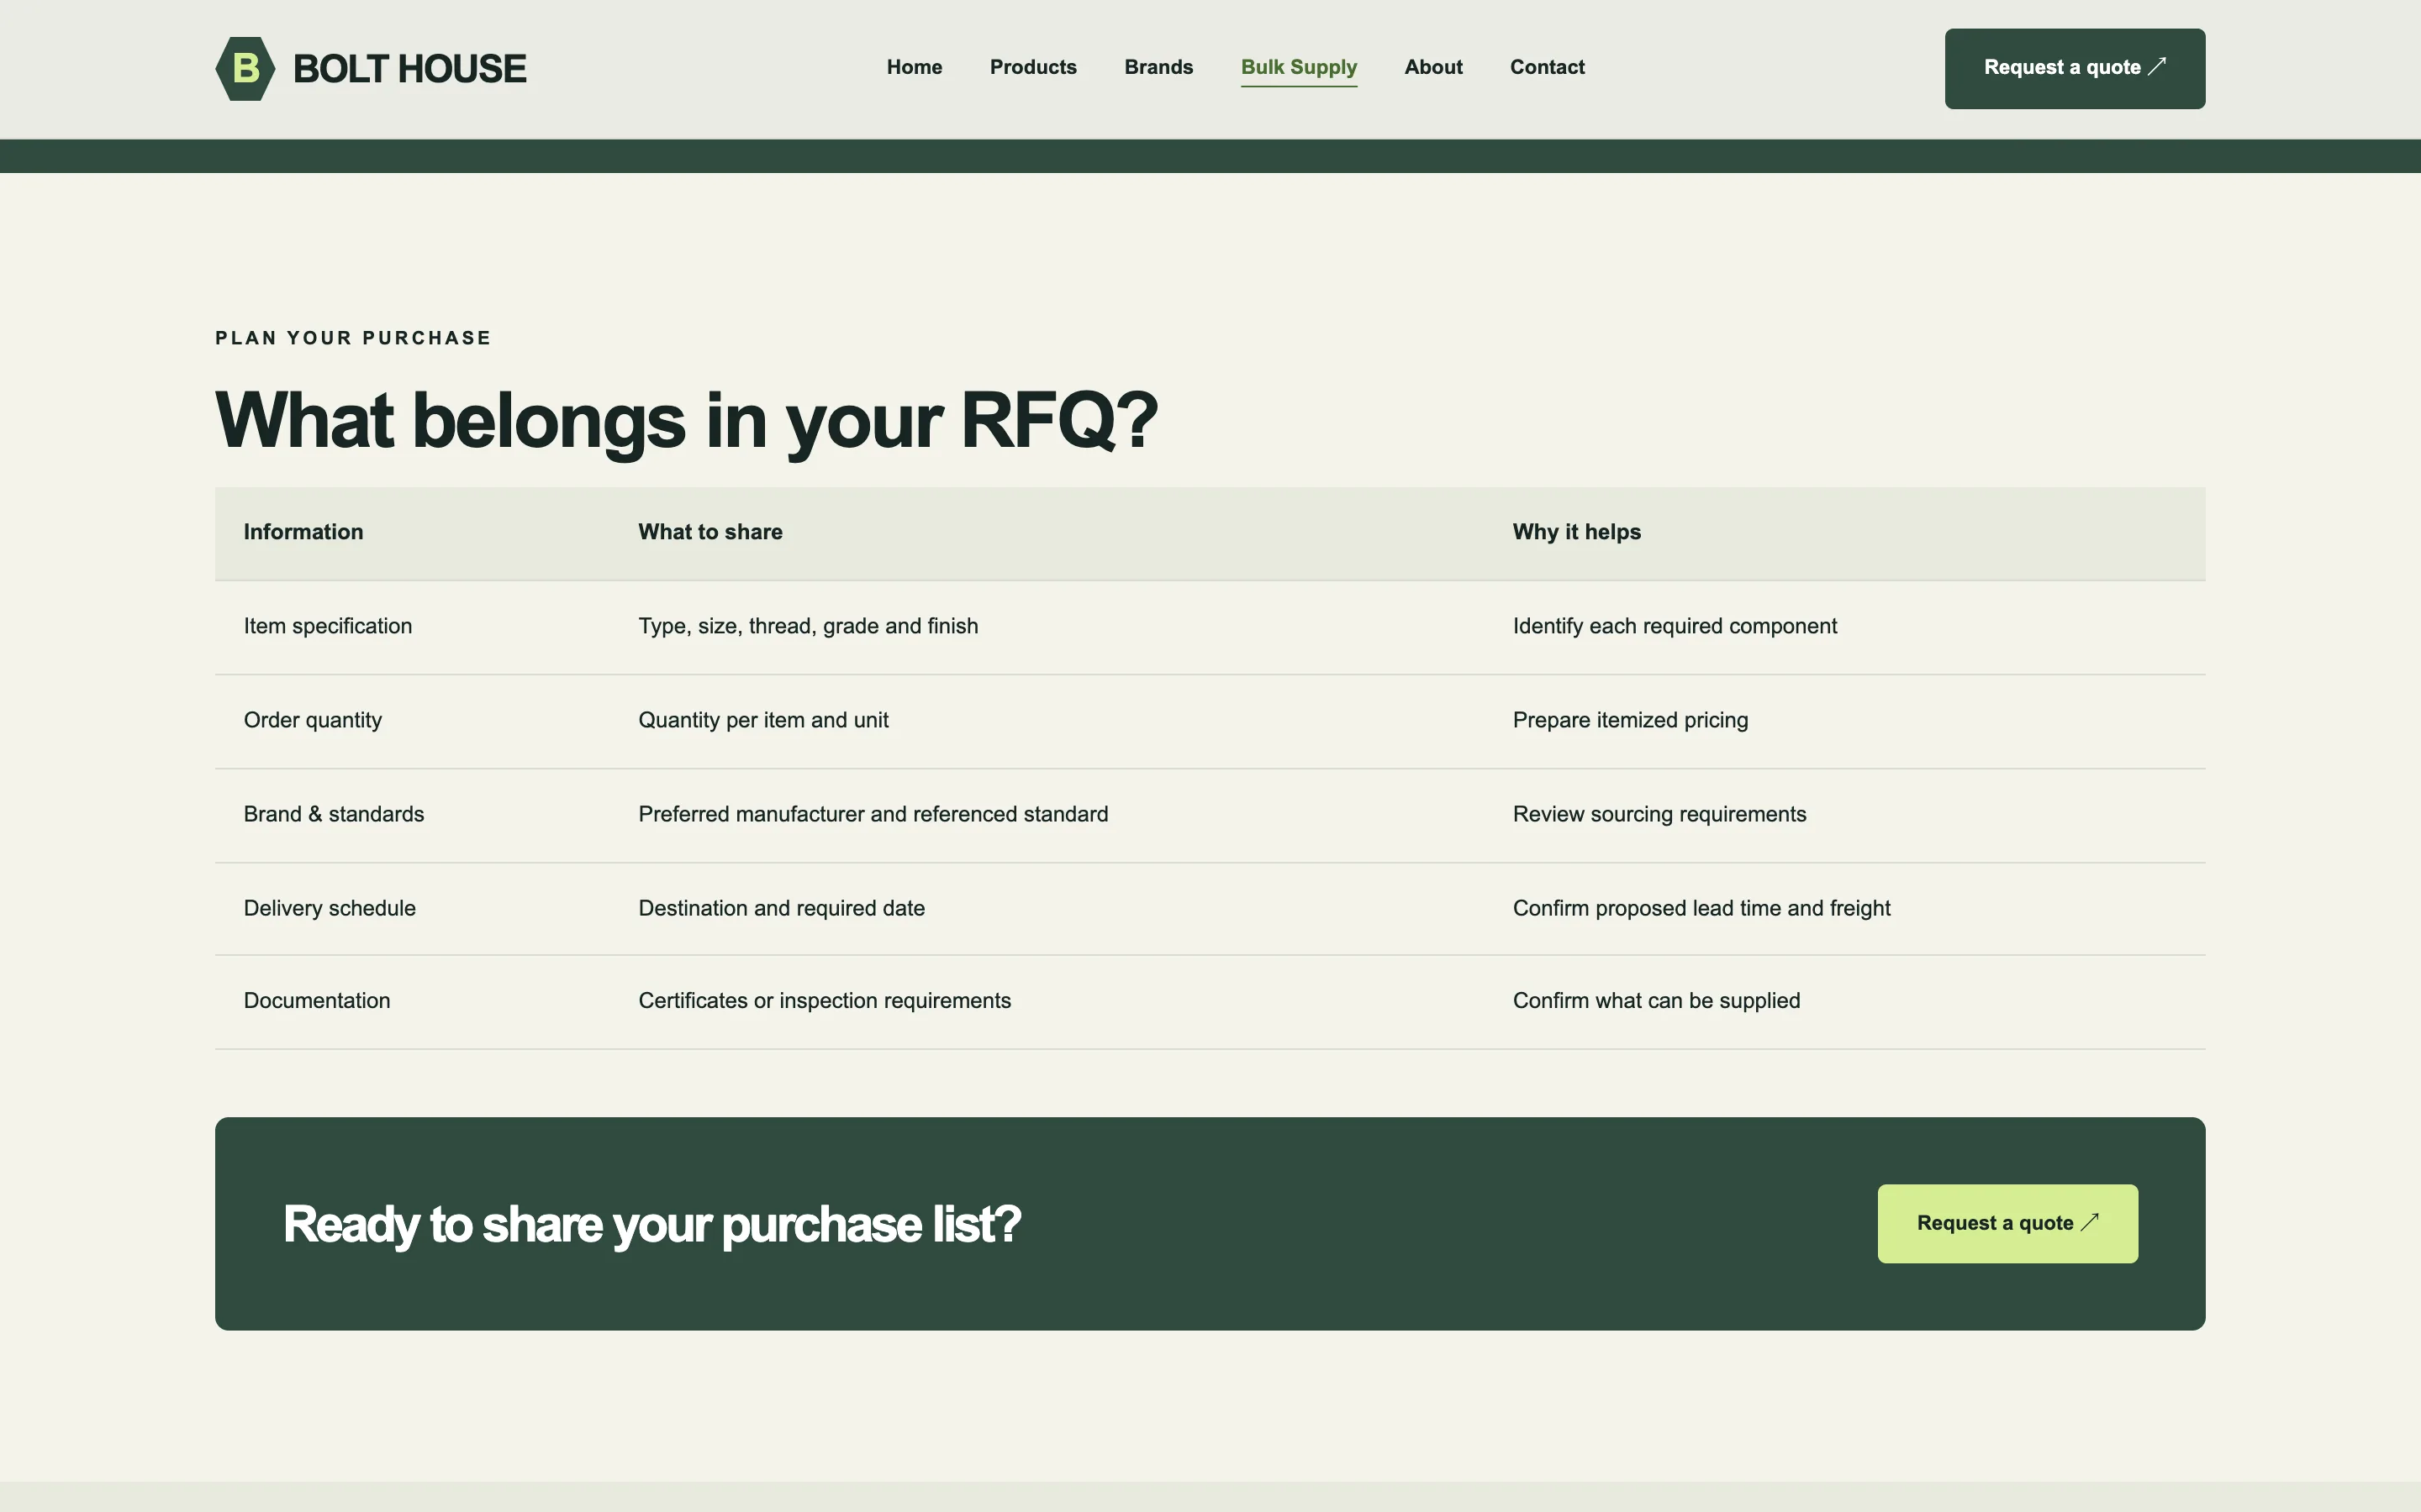
Task: Click 'Confirm proposed lead time and freight'
Action: coord(1701,908)
